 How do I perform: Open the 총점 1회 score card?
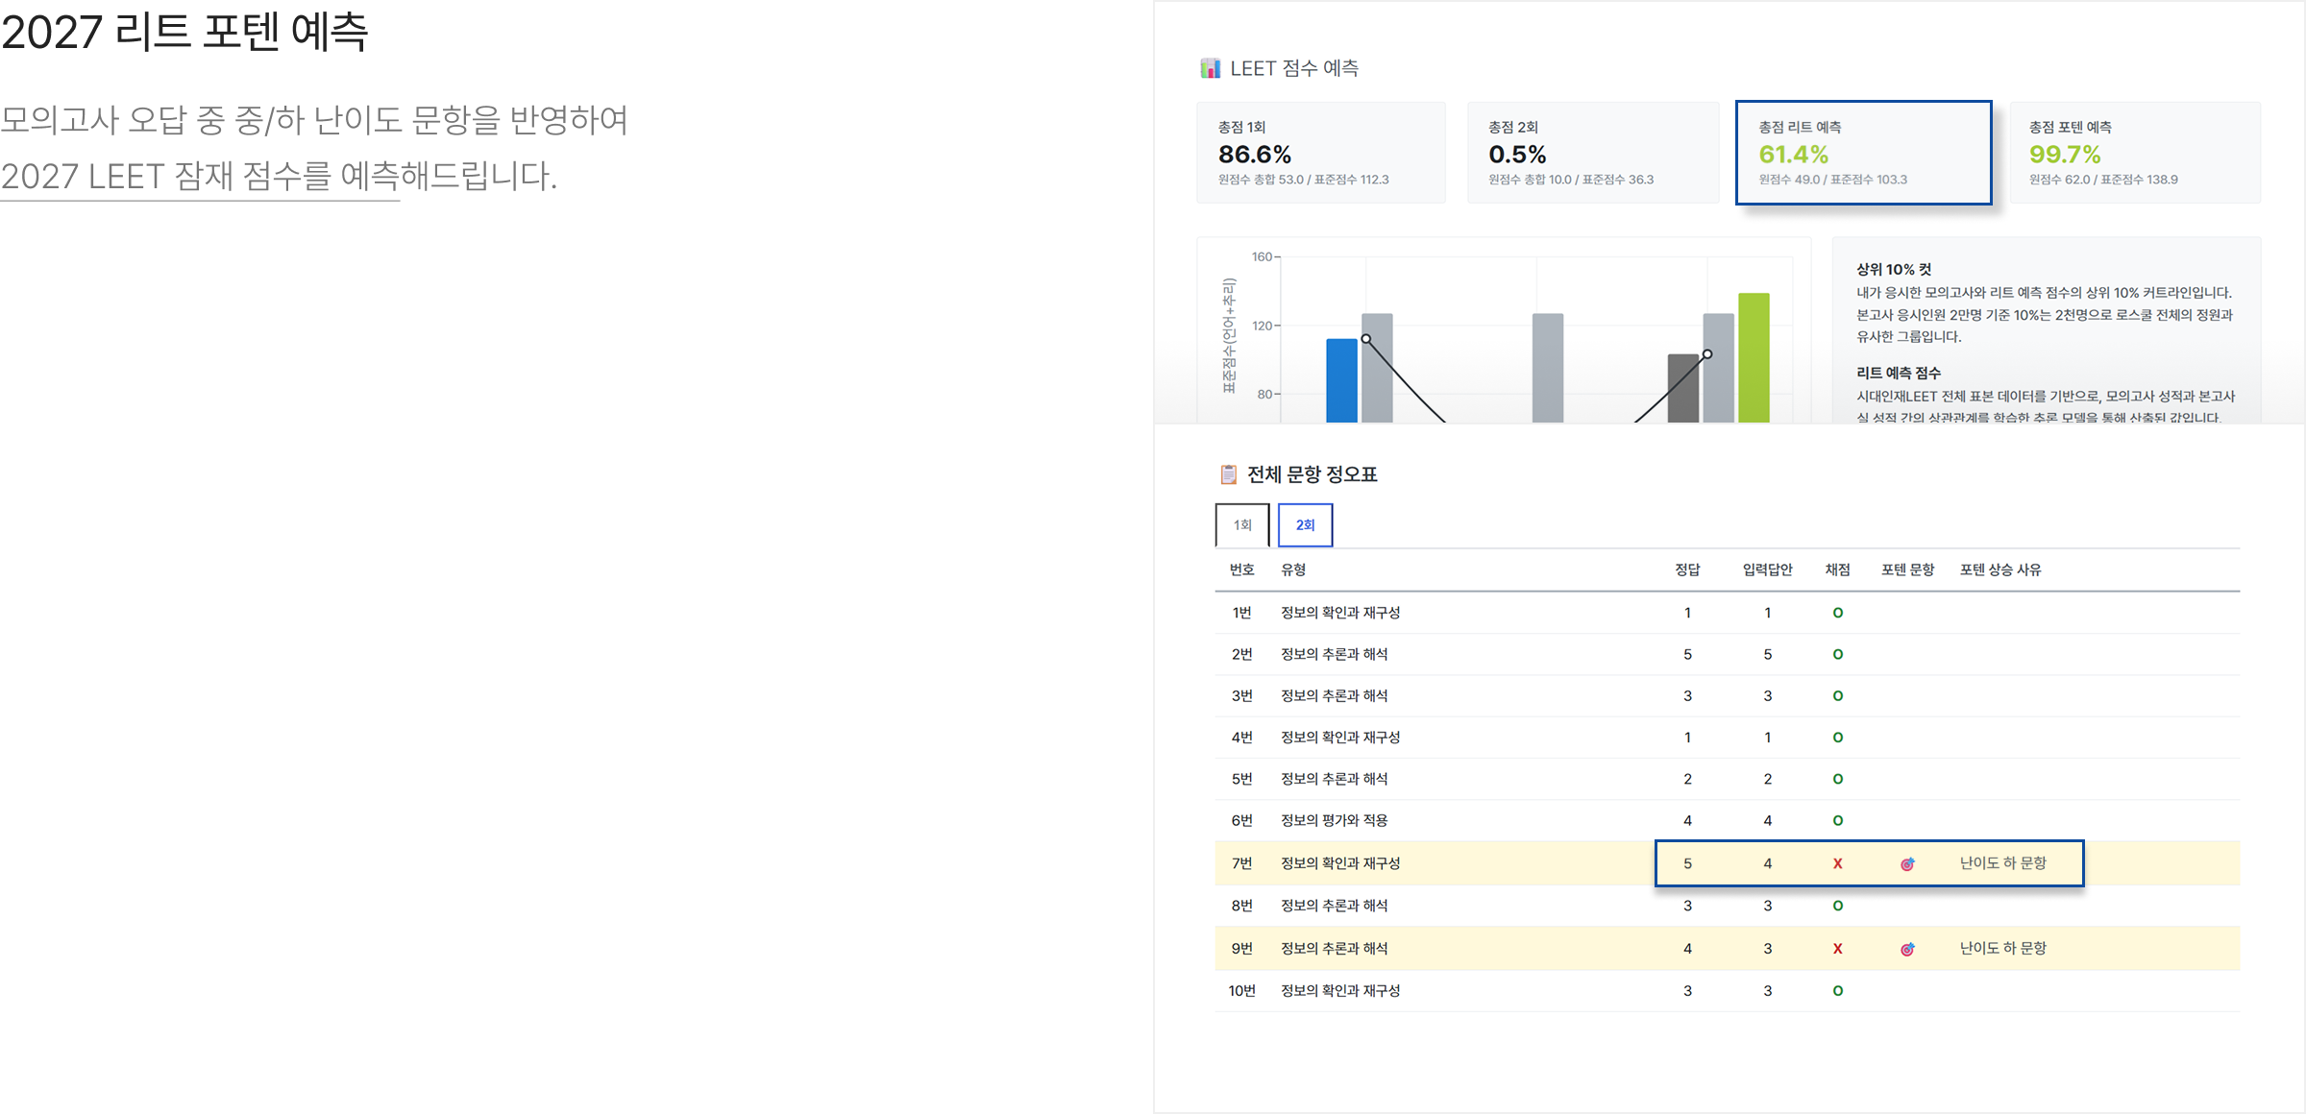tap(1320, 153)
